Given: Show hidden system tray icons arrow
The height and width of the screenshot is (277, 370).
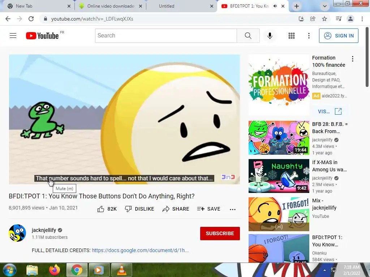Looking at the screenshot, I should tap(325, 270).
